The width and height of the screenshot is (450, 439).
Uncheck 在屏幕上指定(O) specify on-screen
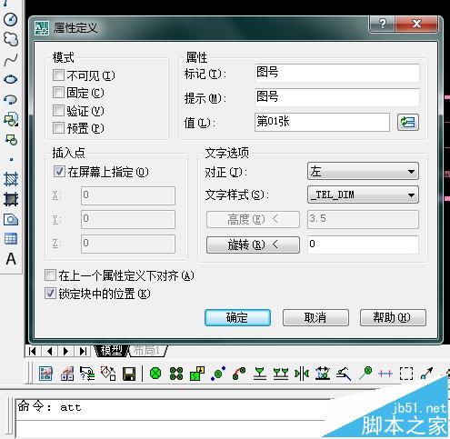(59, 172)
